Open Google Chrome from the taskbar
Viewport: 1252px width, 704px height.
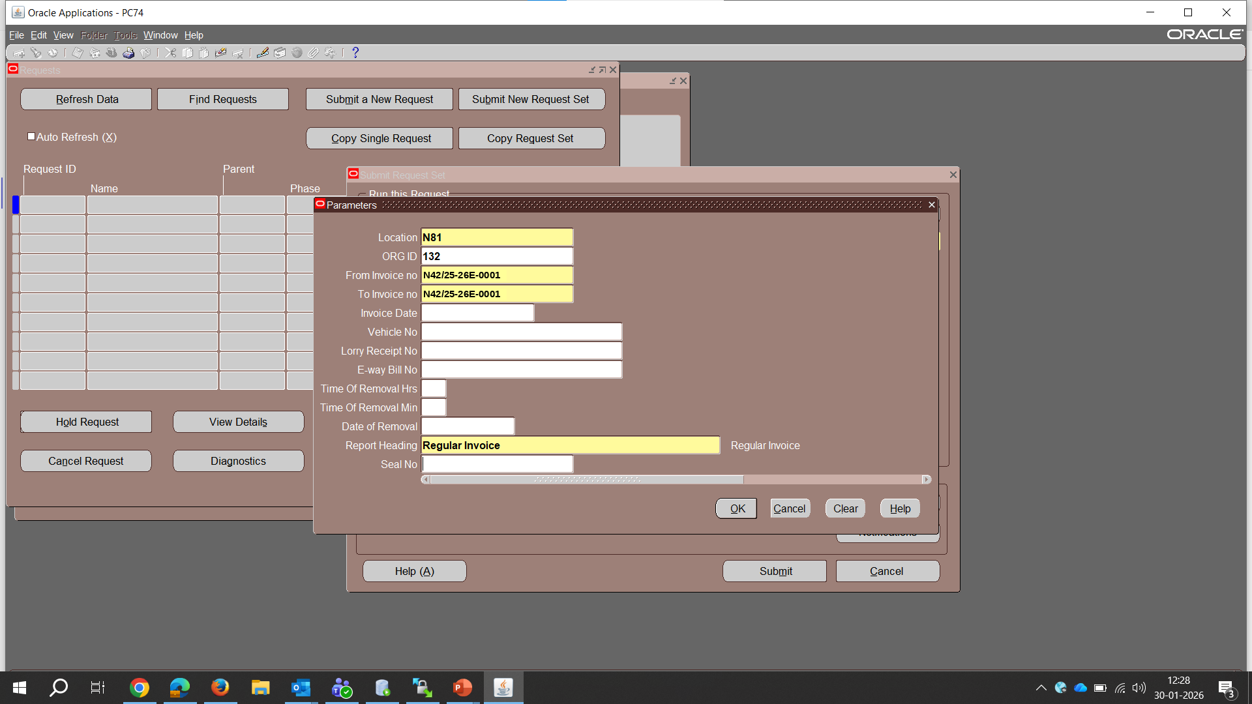click(x=139, y=688)
